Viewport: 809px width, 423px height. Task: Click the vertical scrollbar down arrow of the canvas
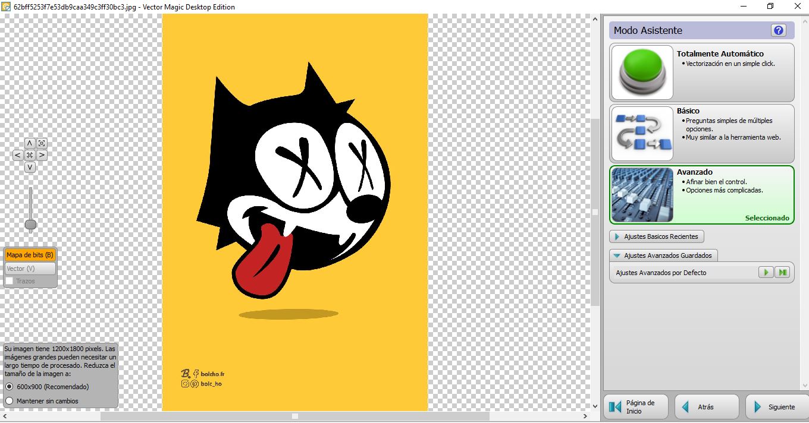tap(595, 406)
